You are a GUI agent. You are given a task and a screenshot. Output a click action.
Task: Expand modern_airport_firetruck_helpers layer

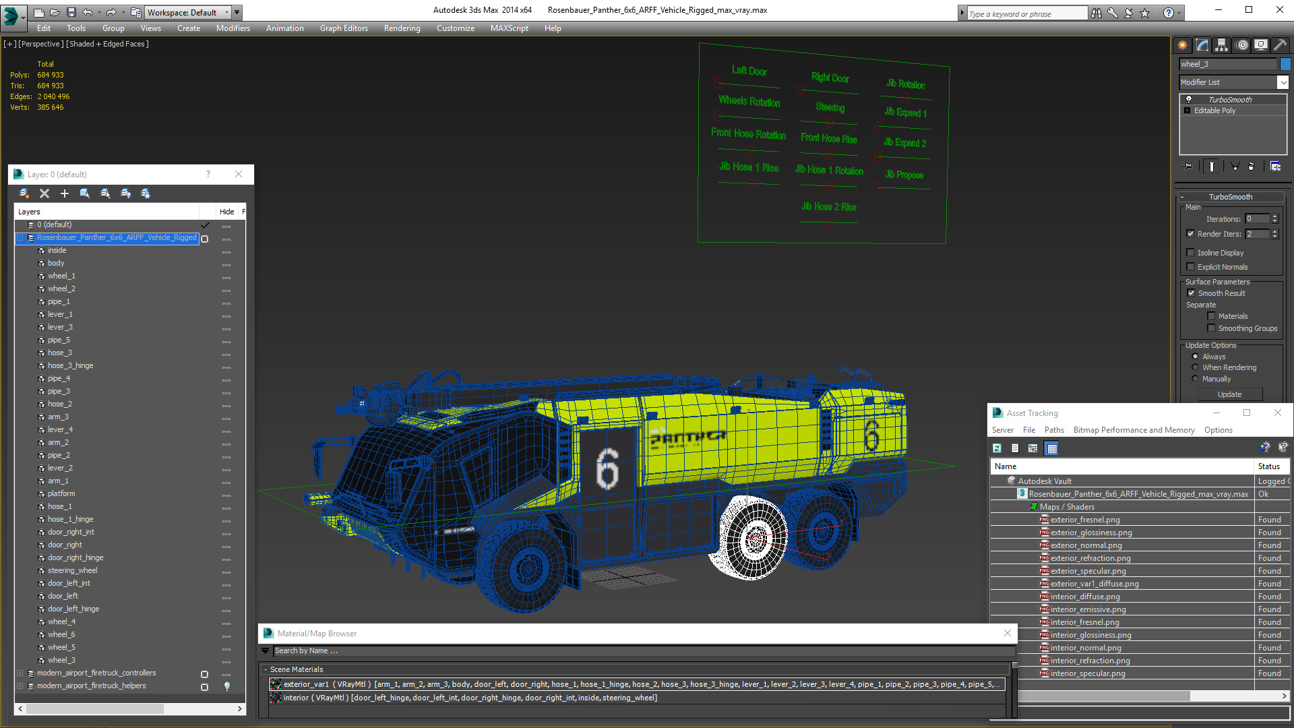[20, 686]
